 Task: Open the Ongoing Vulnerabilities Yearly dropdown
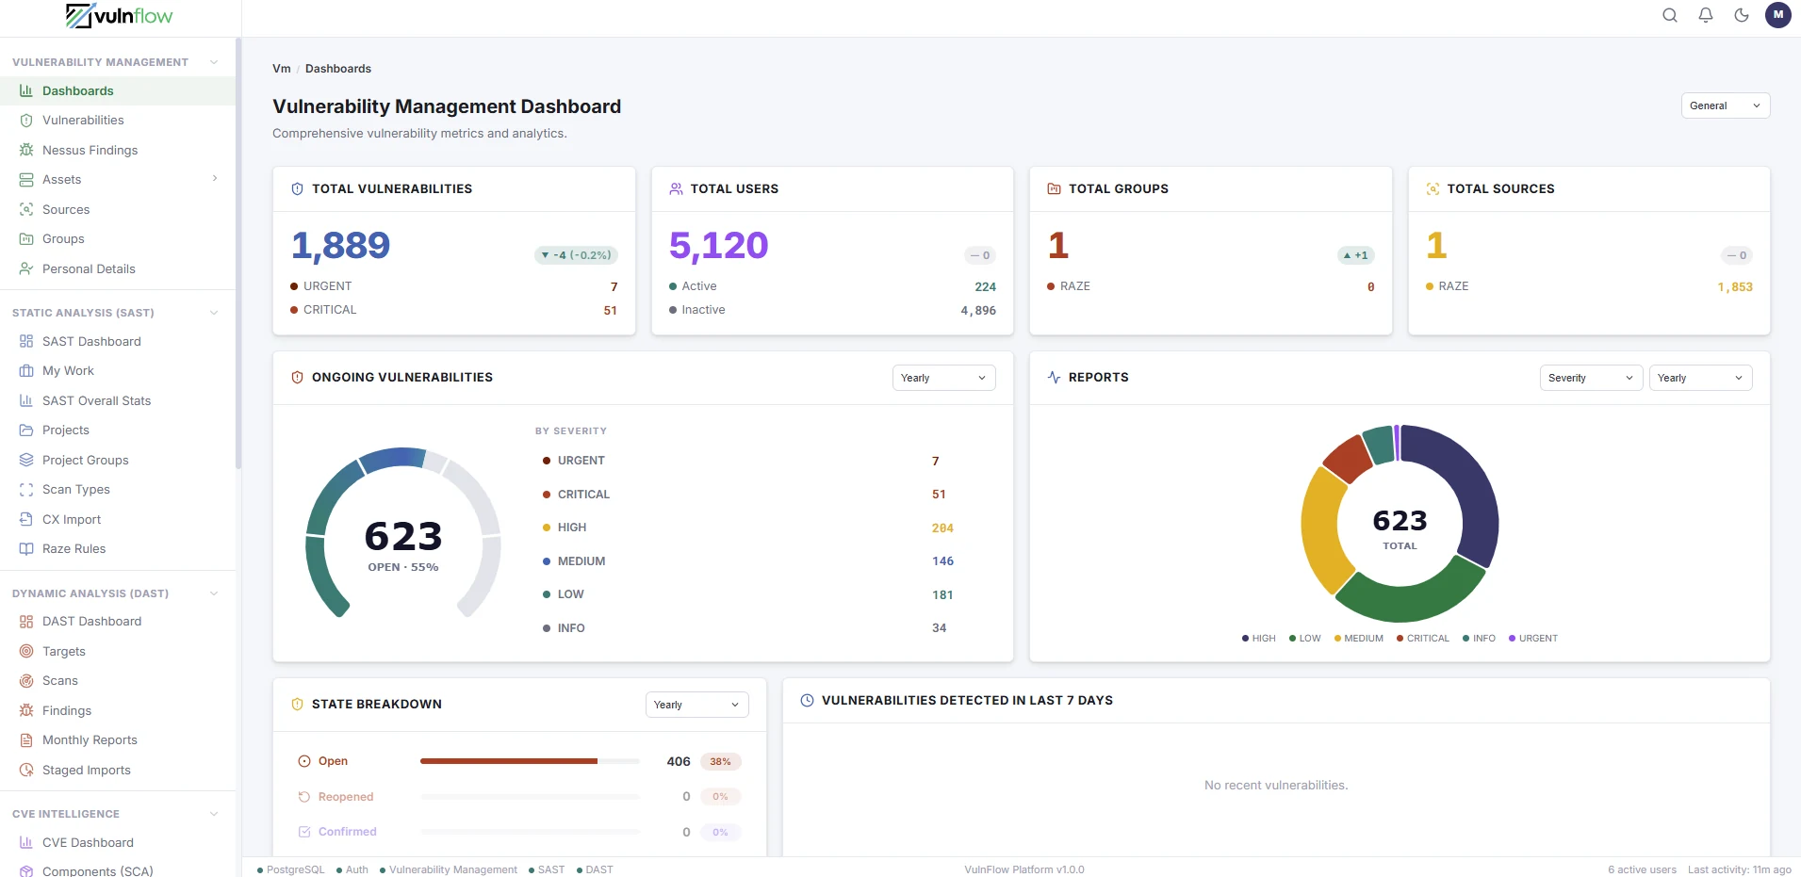point(943,378)
